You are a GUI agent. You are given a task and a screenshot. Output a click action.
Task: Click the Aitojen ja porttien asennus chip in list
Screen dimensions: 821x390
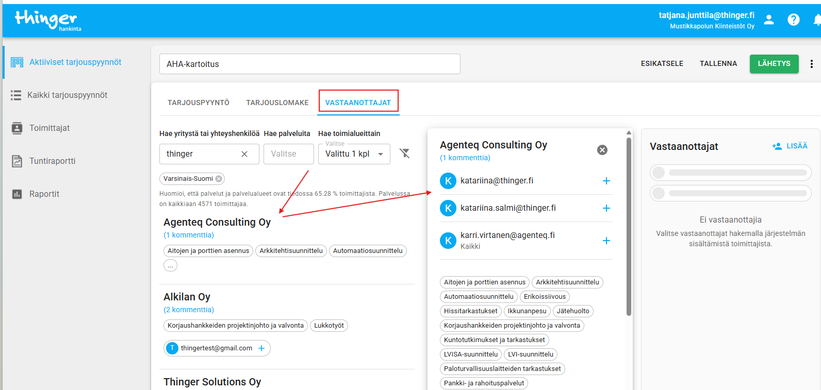208,251
